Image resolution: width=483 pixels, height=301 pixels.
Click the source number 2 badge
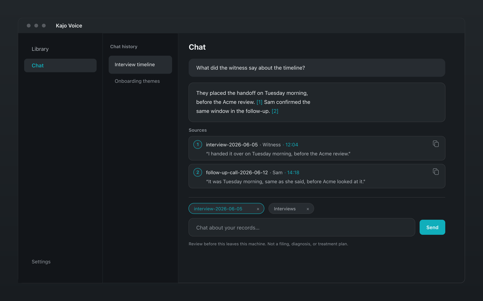[198, 172]
